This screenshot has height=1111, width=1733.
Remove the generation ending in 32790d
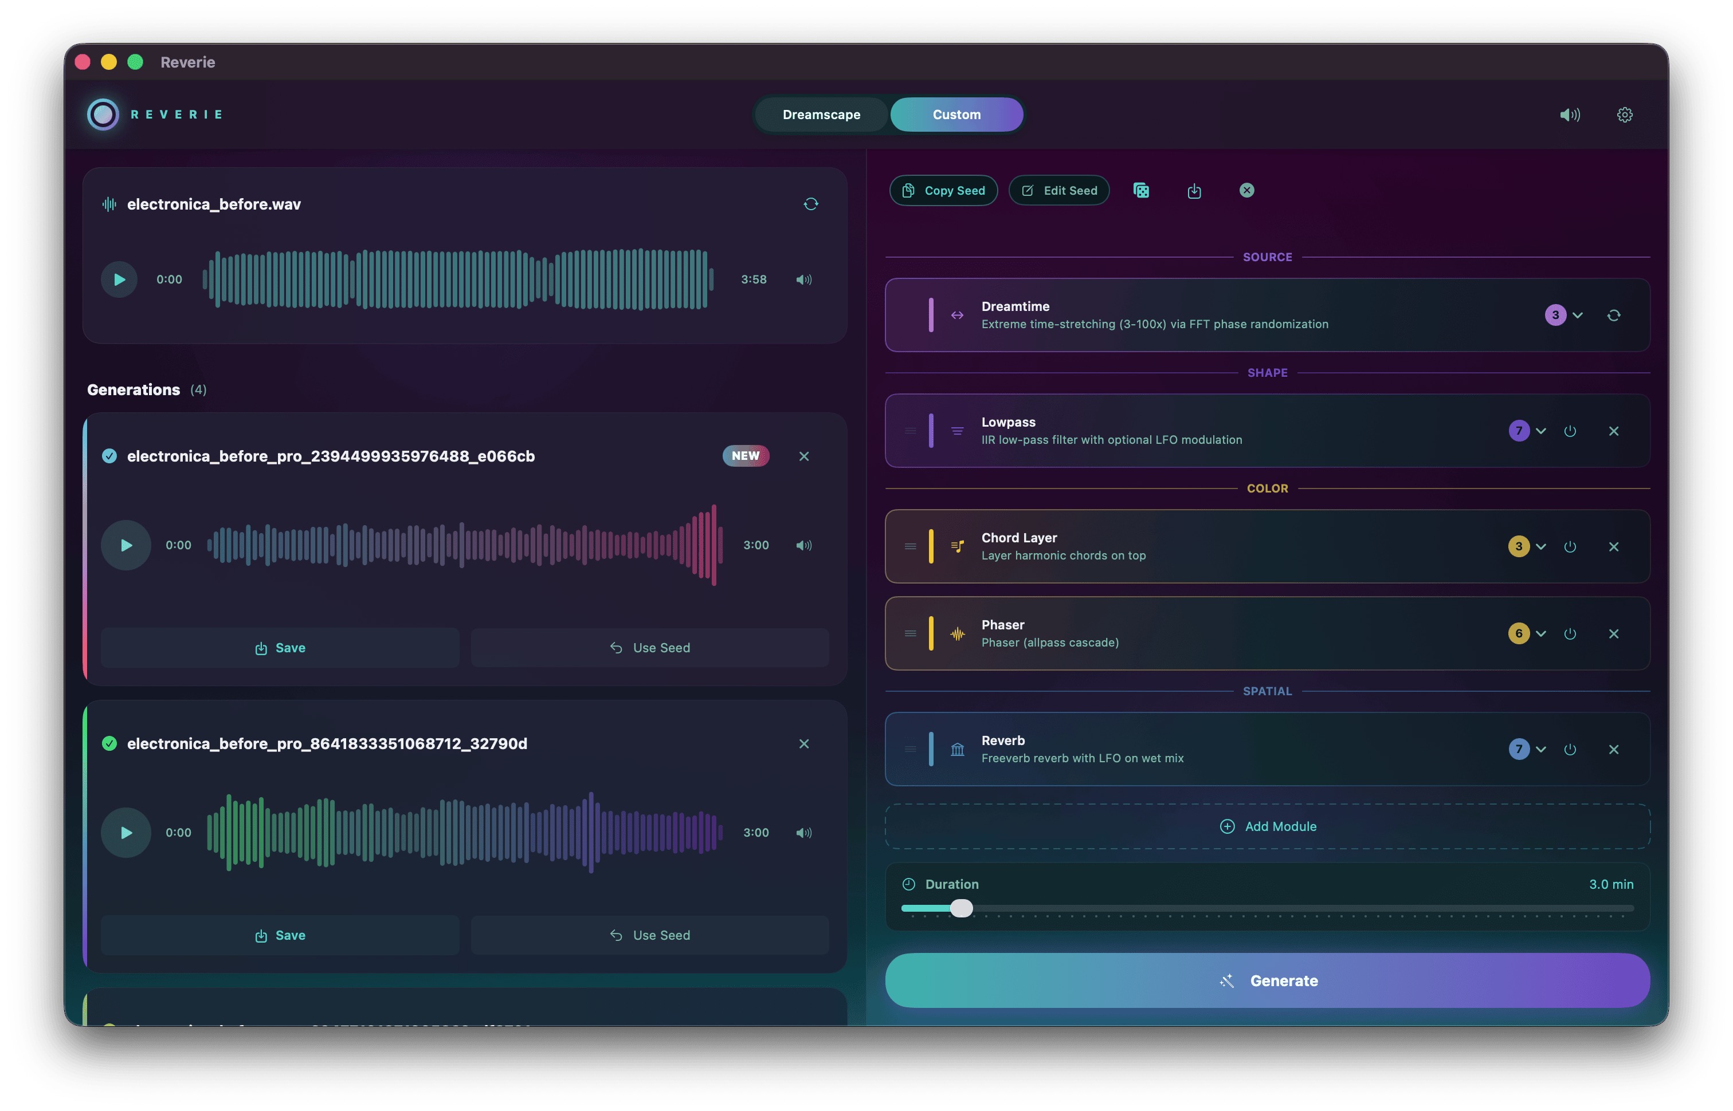[x=804, y=744]
